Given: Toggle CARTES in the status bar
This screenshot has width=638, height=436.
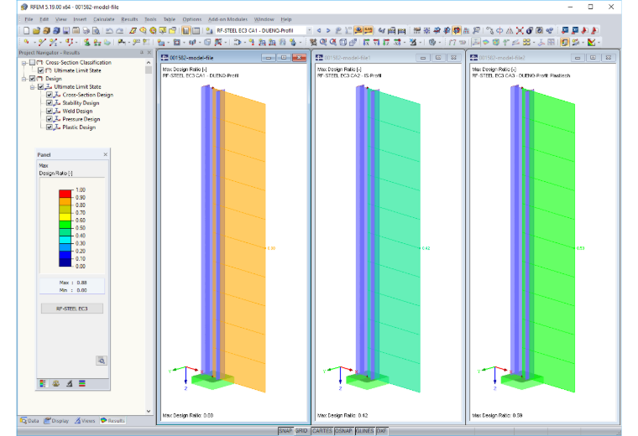Looking at the screenshot, I should click(322, 431).
